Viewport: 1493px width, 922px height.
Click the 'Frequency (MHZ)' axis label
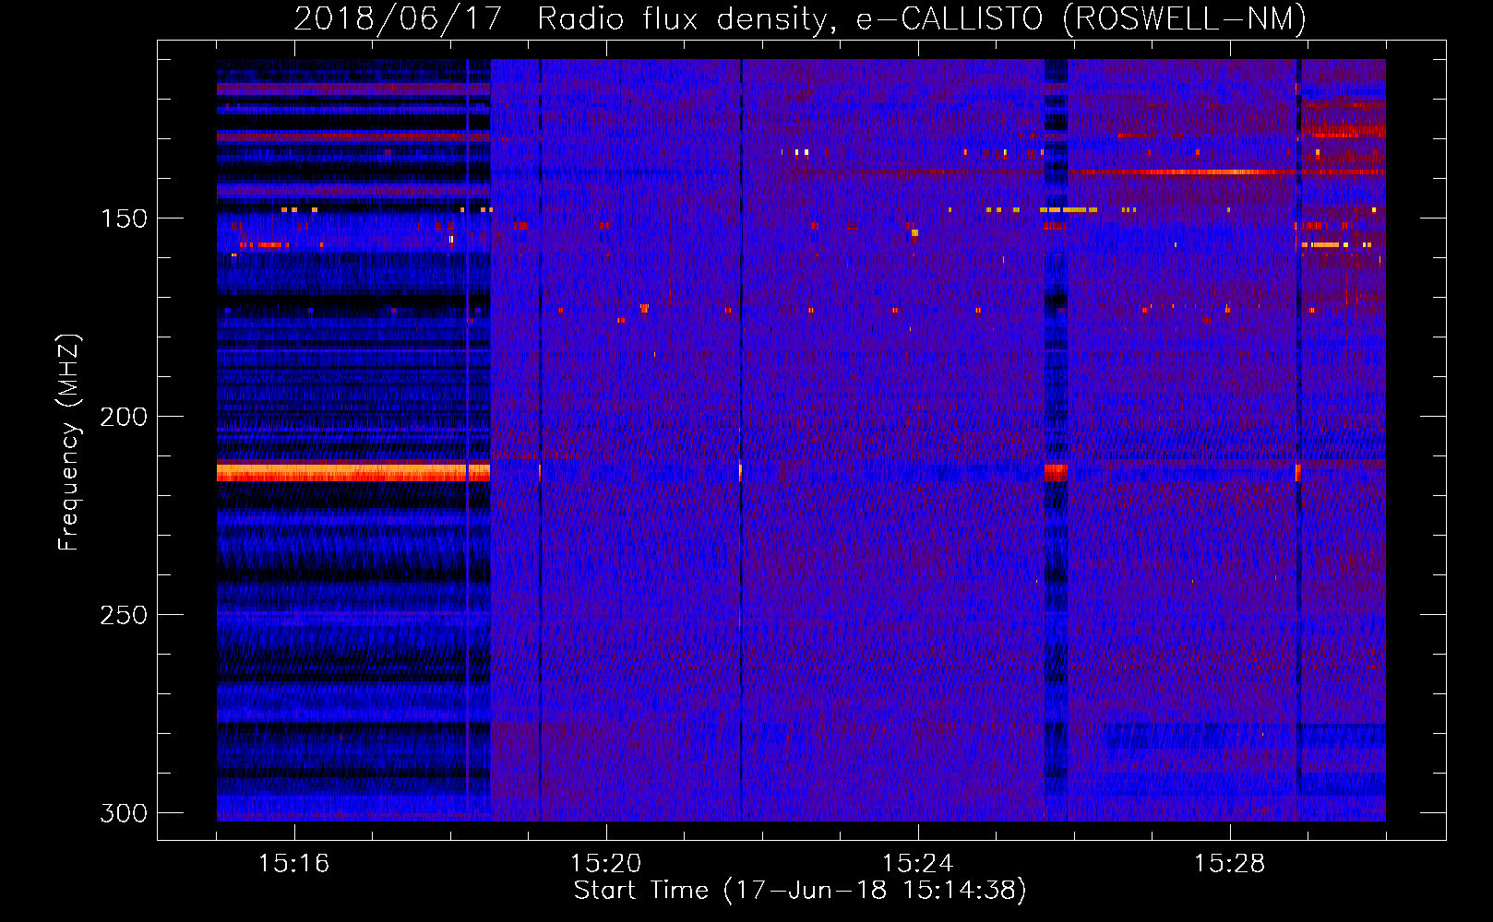pyautogui.click(x=68, y=443)
